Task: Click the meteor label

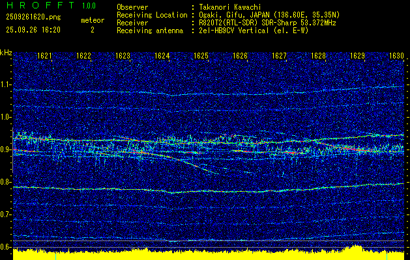Action: coord(93,20)
